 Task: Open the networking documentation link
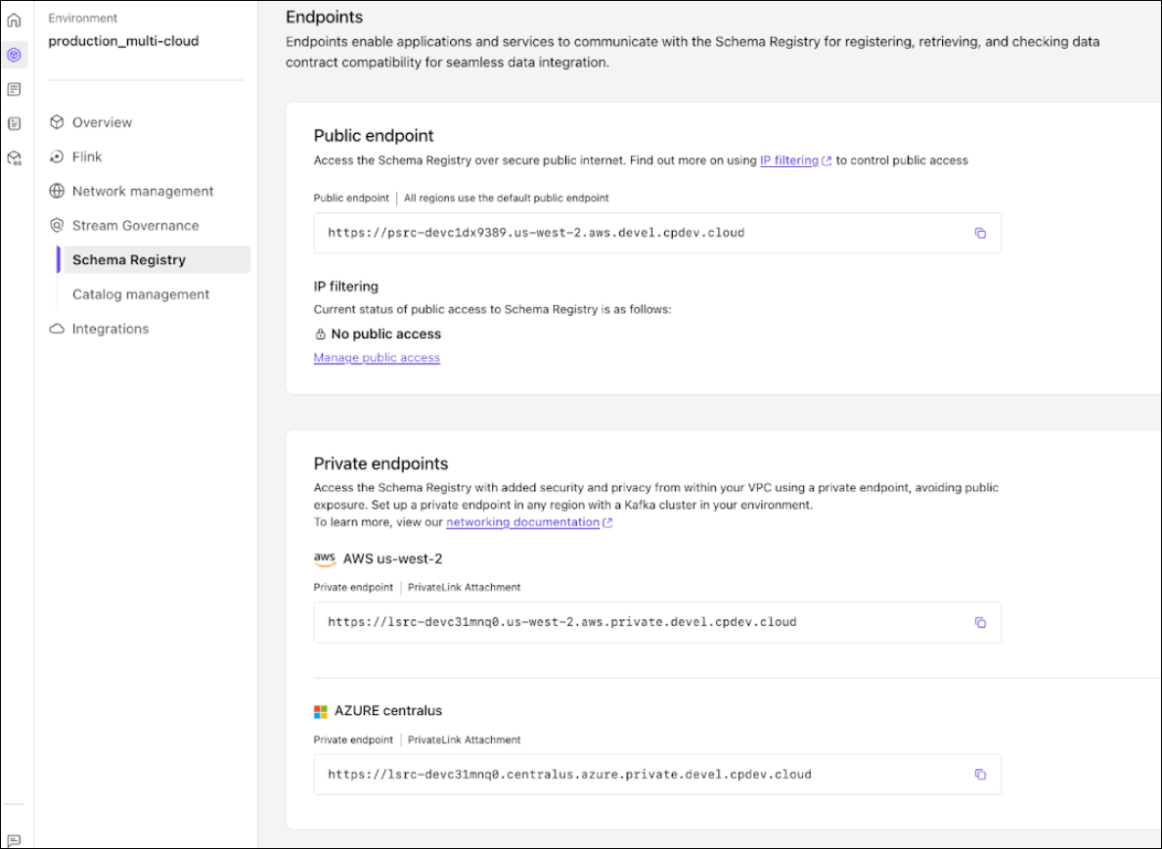point(522,522)
